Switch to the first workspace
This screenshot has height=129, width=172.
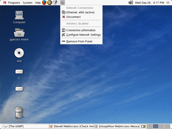point(150,126)
